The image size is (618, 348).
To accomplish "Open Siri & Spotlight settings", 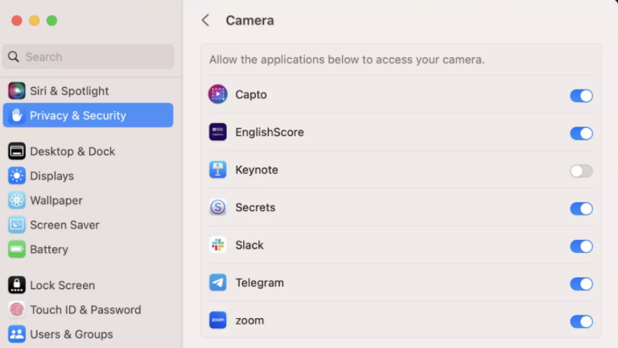I will (88, 91).
